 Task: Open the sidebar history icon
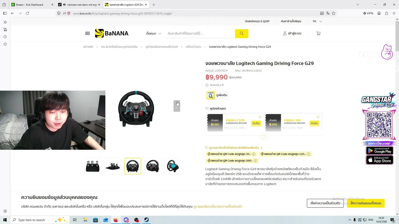pos(5,37)
